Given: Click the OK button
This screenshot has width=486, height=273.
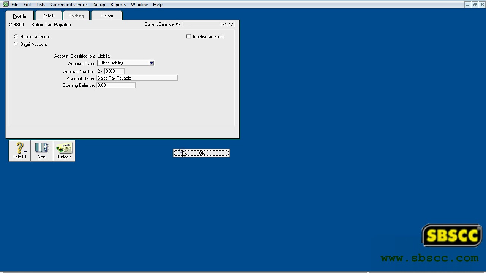Looking at the screenshot, I should tap(201, 153).
